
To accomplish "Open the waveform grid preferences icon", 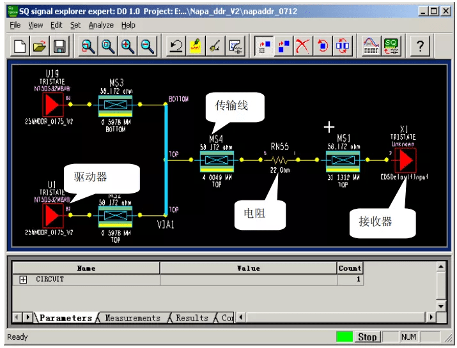I will [235, 46].
